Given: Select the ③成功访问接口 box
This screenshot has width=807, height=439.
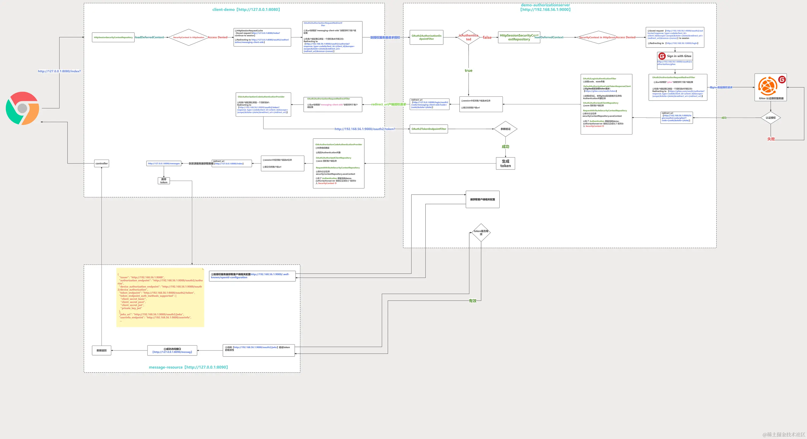Looking at the screenshot, I should point(172,350).
